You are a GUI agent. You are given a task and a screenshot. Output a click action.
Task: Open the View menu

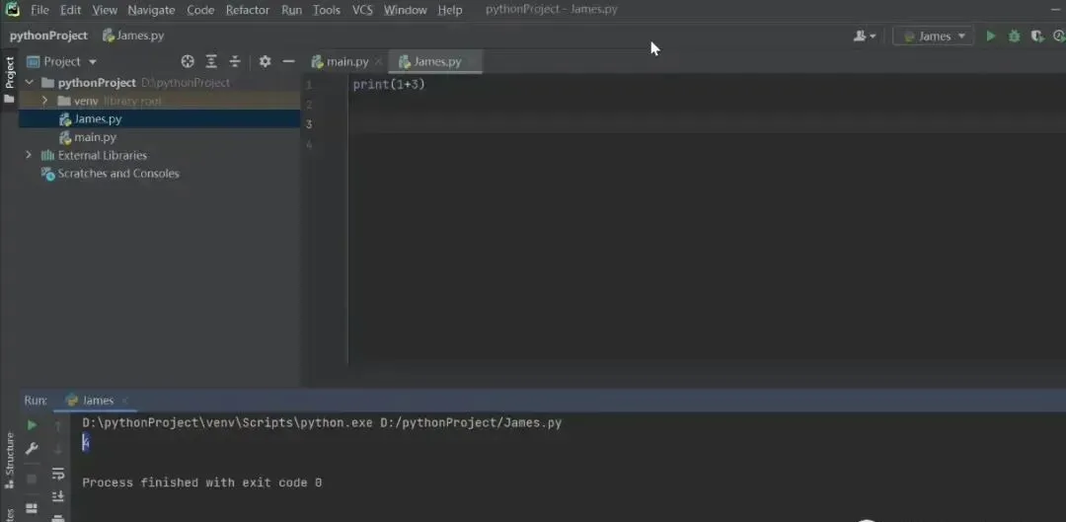click(x=105, y=10)
